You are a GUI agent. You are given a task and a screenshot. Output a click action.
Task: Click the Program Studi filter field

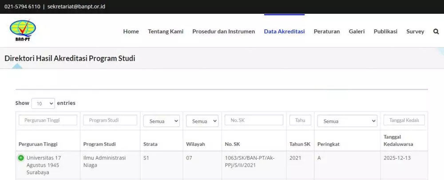coord(110,120)
